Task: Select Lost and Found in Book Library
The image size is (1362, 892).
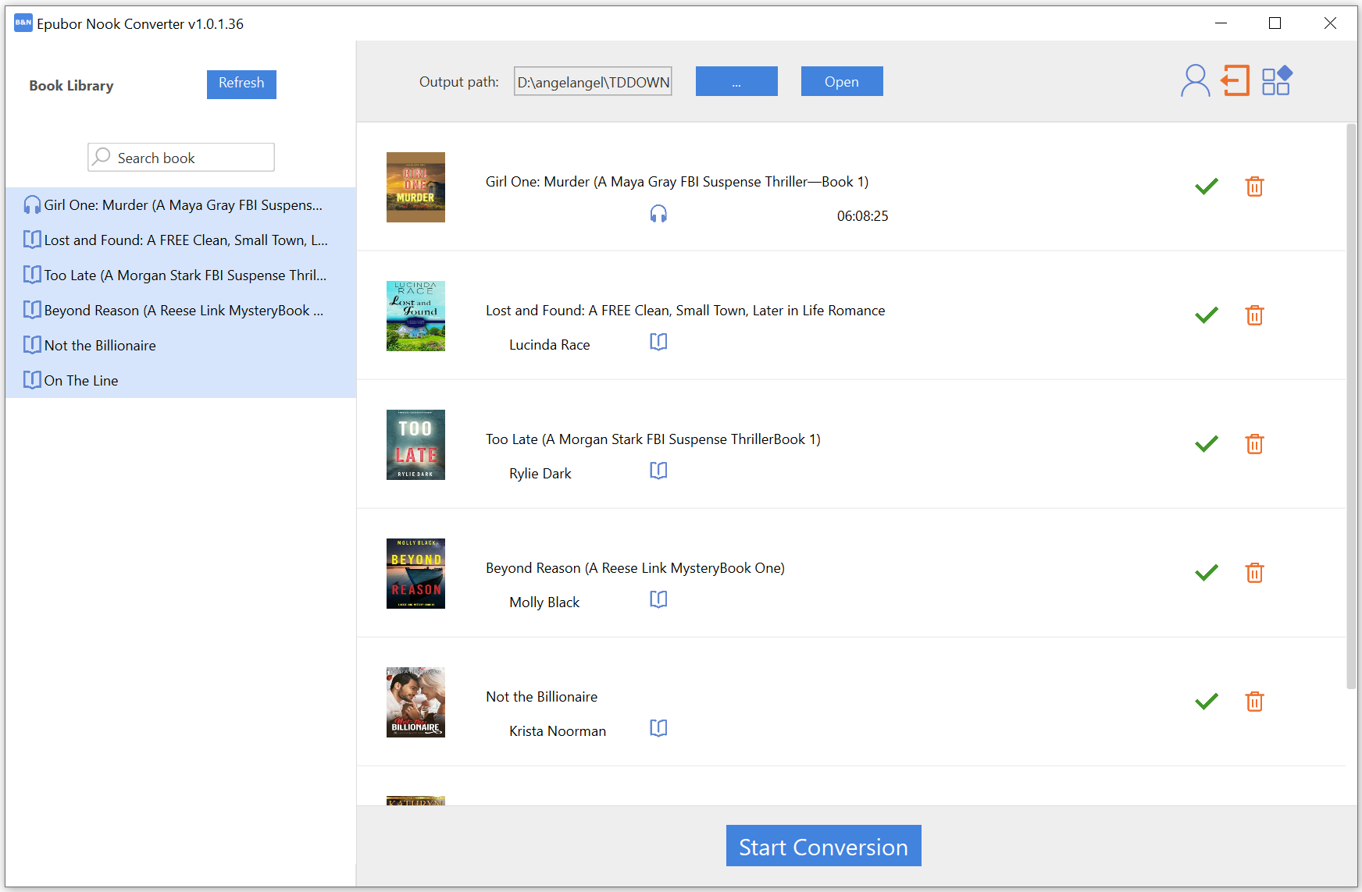Action: (180, 240)
